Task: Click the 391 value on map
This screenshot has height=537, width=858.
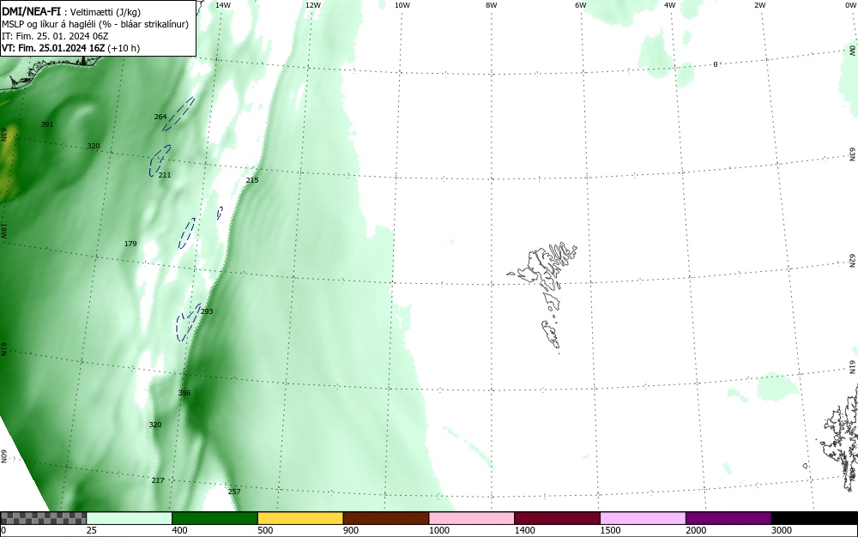Action: (47, 124)
